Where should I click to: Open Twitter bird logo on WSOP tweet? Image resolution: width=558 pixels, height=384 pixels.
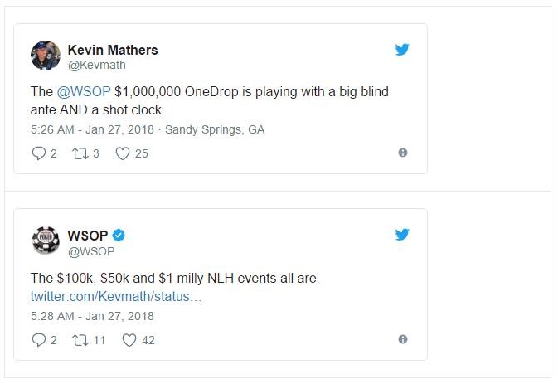click(x=402, y=235)
